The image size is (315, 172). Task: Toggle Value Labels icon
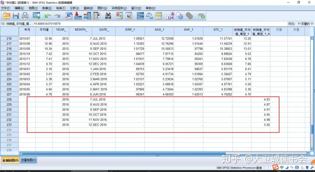(x=170, y=16)
